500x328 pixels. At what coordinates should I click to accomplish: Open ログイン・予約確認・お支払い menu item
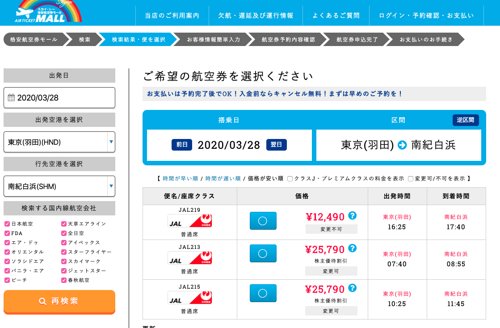point(426,15)
